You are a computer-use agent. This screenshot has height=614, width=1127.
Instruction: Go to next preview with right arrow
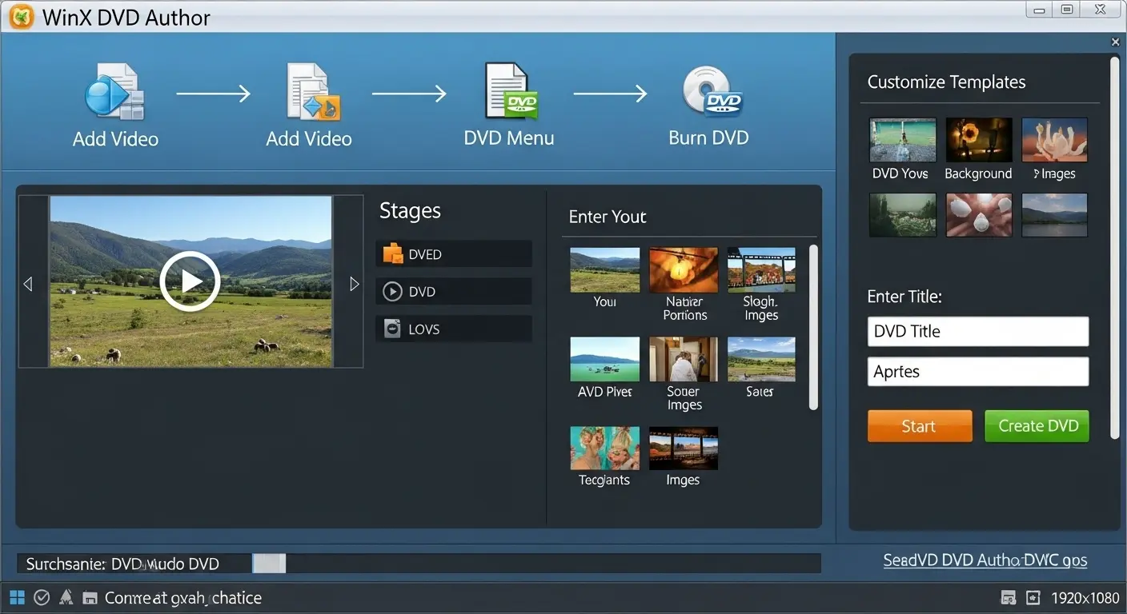tap(355, 284)
